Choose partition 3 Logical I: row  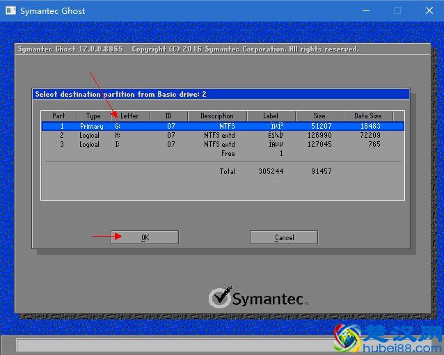(223, 145)
